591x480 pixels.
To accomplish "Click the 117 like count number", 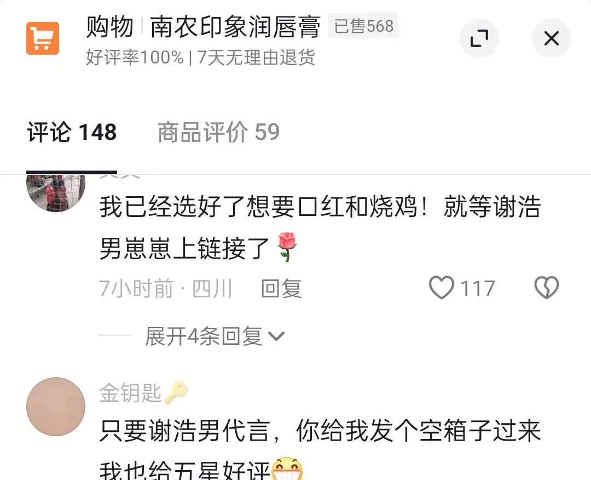I will (x=478, y=289).
